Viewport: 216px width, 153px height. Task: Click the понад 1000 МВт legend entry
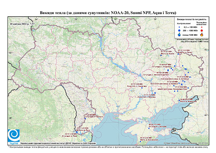click(x=189, y=35)
